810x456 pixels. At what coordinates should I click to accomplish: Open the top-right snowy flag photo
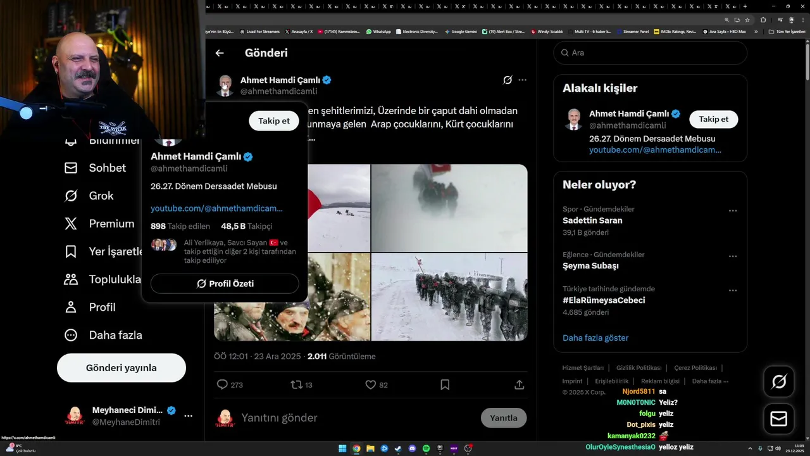pos(449,208)
